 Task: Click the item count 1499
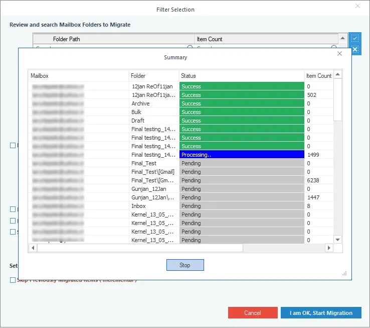point(313,155)
